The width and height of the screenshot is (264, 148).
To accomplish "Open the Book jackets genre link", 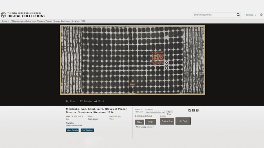I will [93, 119].
